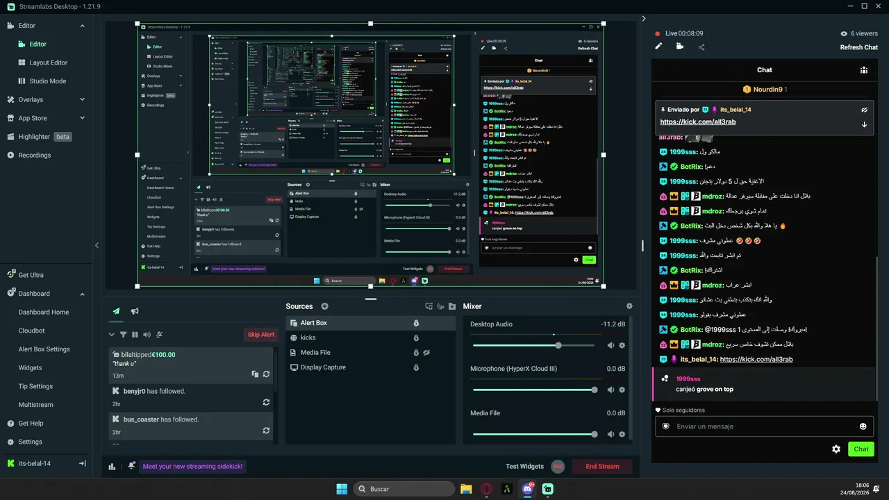Select Layout Editor in the sidebar
Screen dimensions: 889x500
(x=49, y=62)
